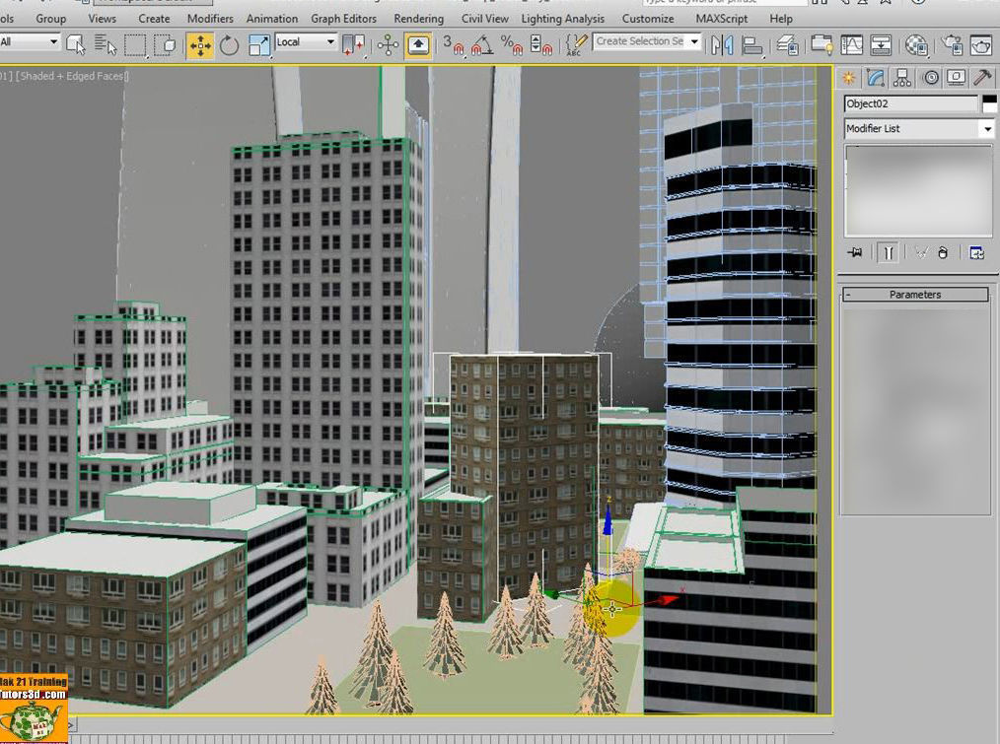Open the Modifiers menu
1000x744 pixels.
[210, 19]
